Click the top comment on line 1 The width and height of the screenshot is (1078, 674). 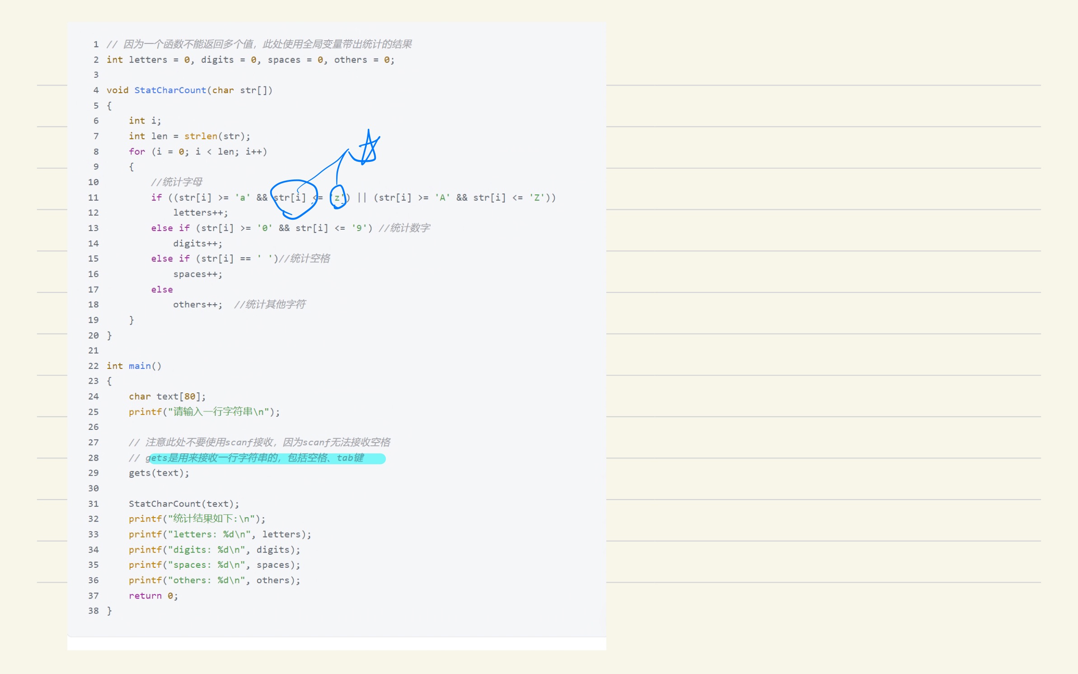pyautogui.click(x=259, y=44)
